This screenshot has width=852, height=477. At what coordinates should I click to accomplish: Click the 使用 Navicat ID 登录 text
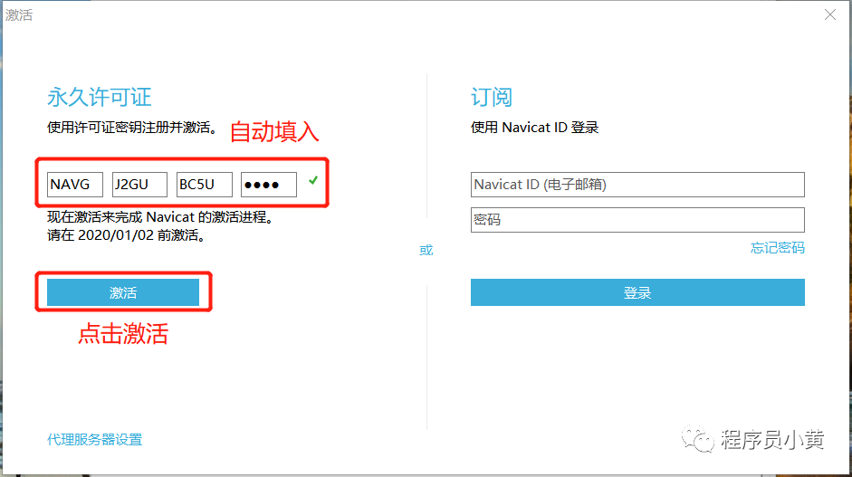pos(535,127)
